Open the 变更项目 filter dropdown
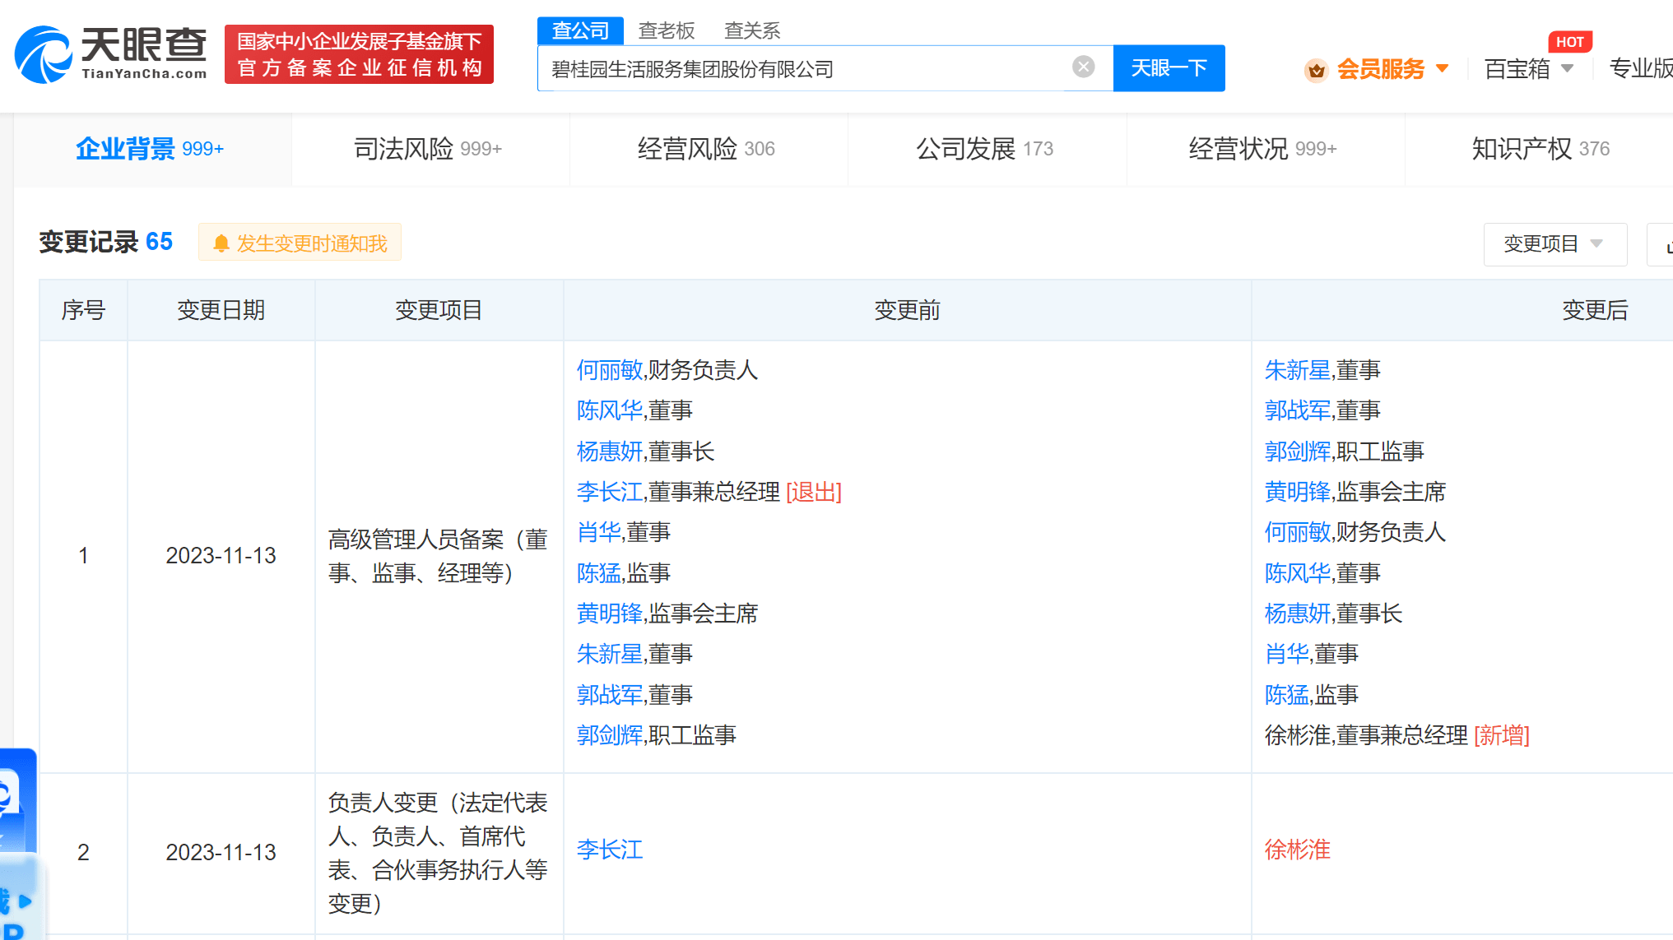The width and height of the screenshot is (1673, 940). click(1554, 243)
